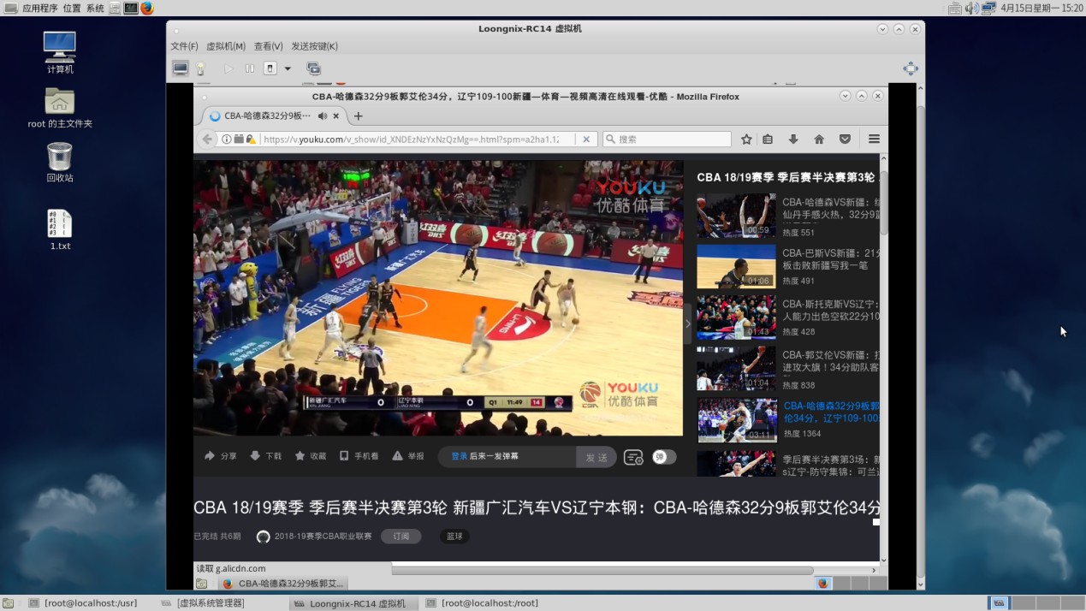Open the 虚拟机(M) menu

[226, 46]
